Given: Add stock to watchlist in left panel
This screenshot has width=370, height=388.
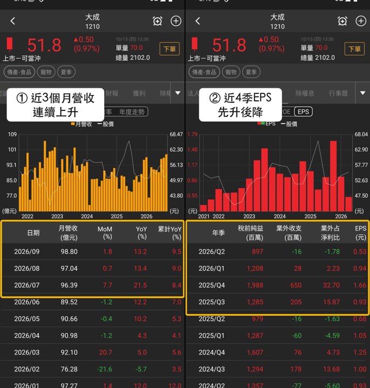Looking at the screenshot, I should 176,21.
